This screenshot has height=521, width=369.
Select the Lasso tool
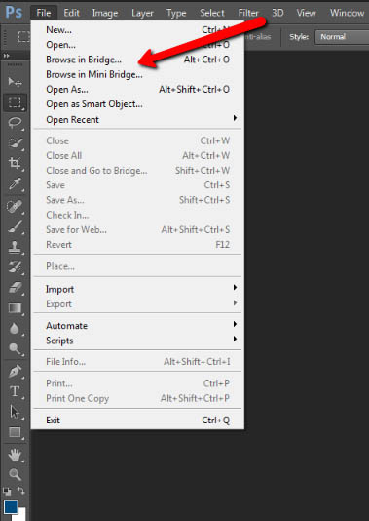coord(15,123)
